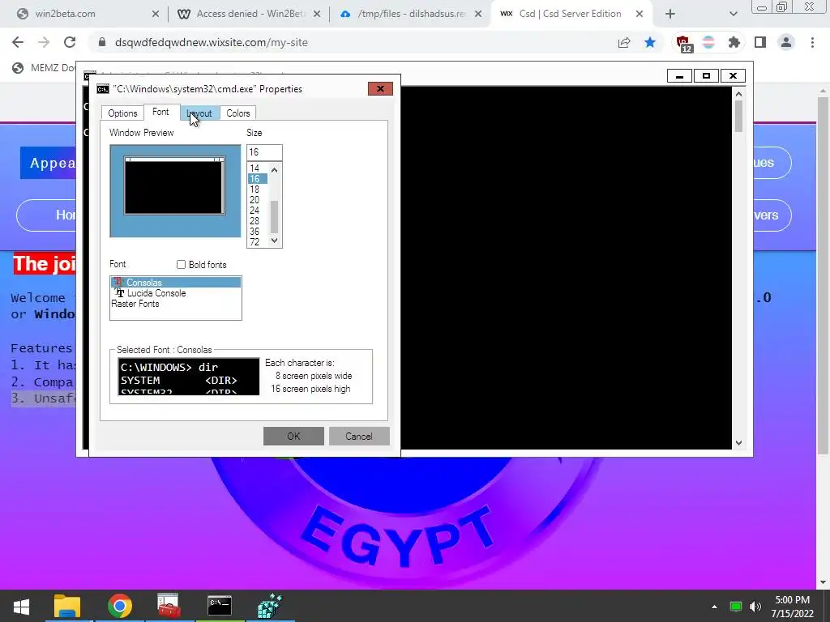The height and width of the screenshot is (622, 830).
Task: Open Chrome three-dot menu
Action: 812,42
